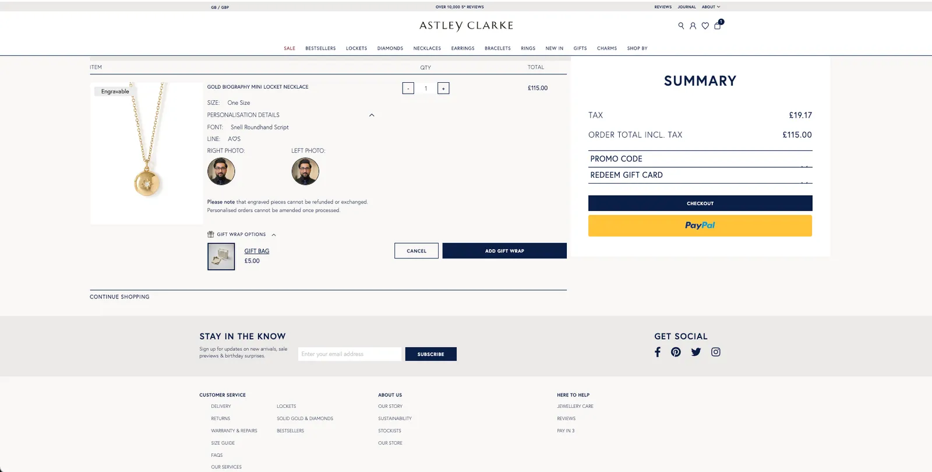The image size is (932, 472).
Task: Open the Size Guide footer link
Action: 223,443
